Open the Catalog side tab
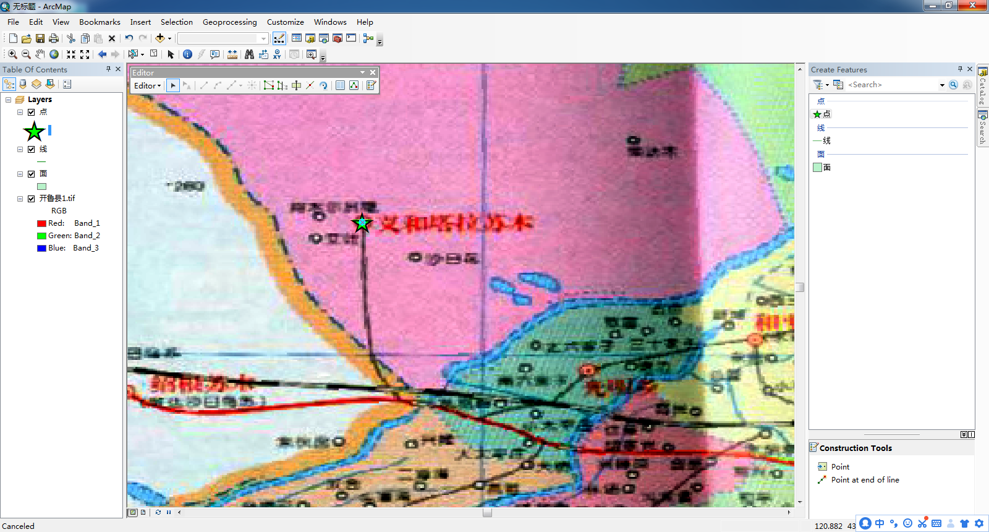Screen dimensions: 989x532 coord(982,87)
